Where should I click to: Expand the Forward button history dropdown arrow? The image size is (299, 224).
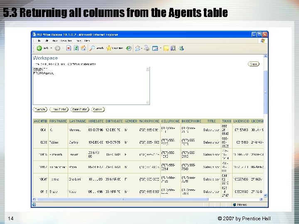coord(63,48)
